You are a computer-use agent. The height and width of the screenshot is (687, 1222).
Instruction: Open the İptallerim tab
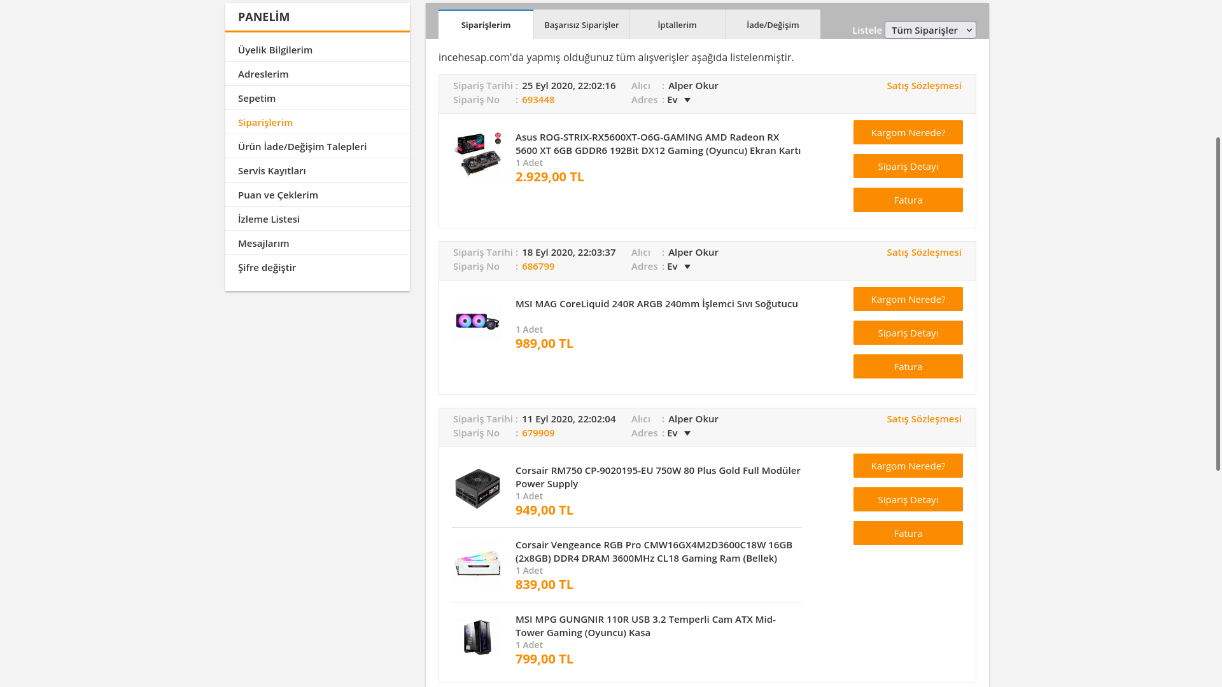point(677,24)
